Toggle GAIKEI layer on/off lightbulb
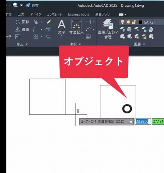 pos(122,22)
